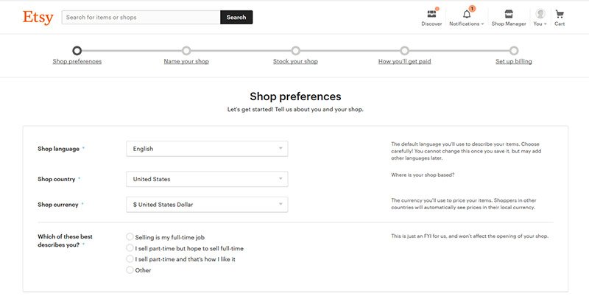Click the You profile avatar icon

pos(540,14)
